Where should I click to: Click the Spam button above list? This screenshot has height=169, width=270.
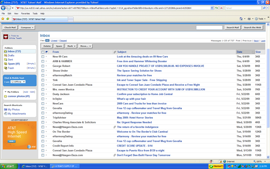pyautogui.click(x=59, y=46)
